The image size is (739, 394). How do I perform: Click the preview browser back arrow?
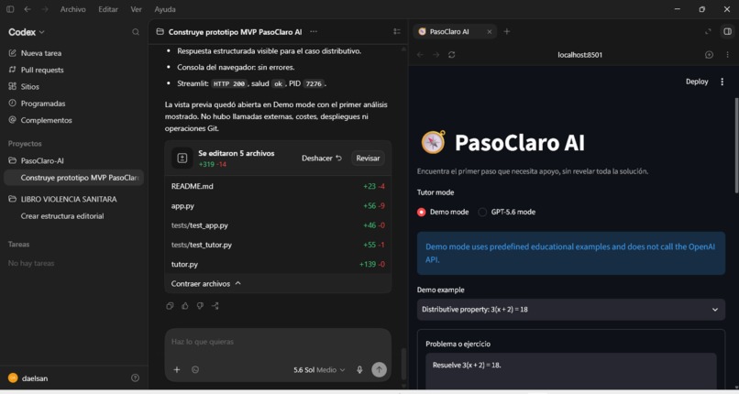click(x=420, y=55)
